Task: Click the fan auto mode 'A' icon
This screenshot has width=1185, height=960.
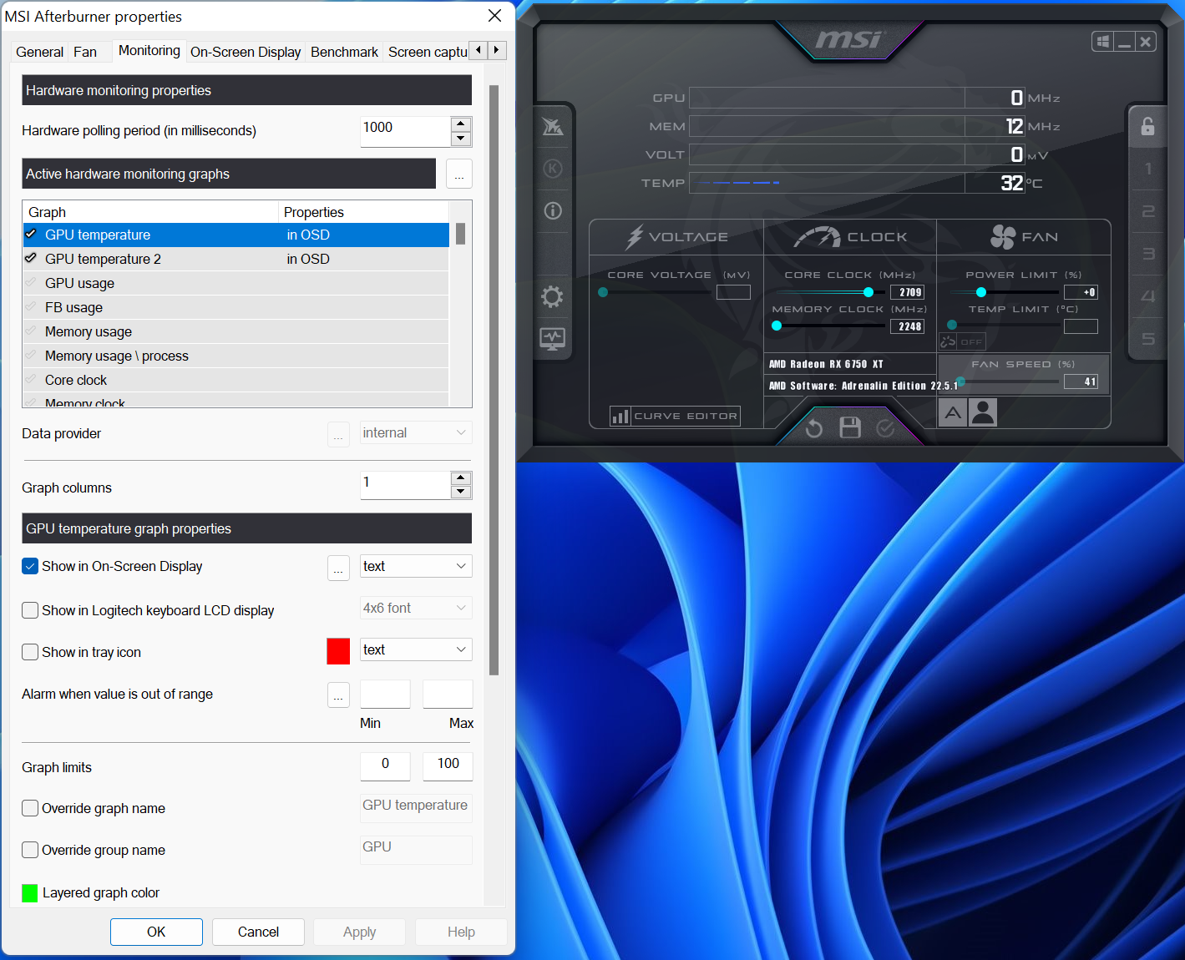Action: (x=953, y=412)
